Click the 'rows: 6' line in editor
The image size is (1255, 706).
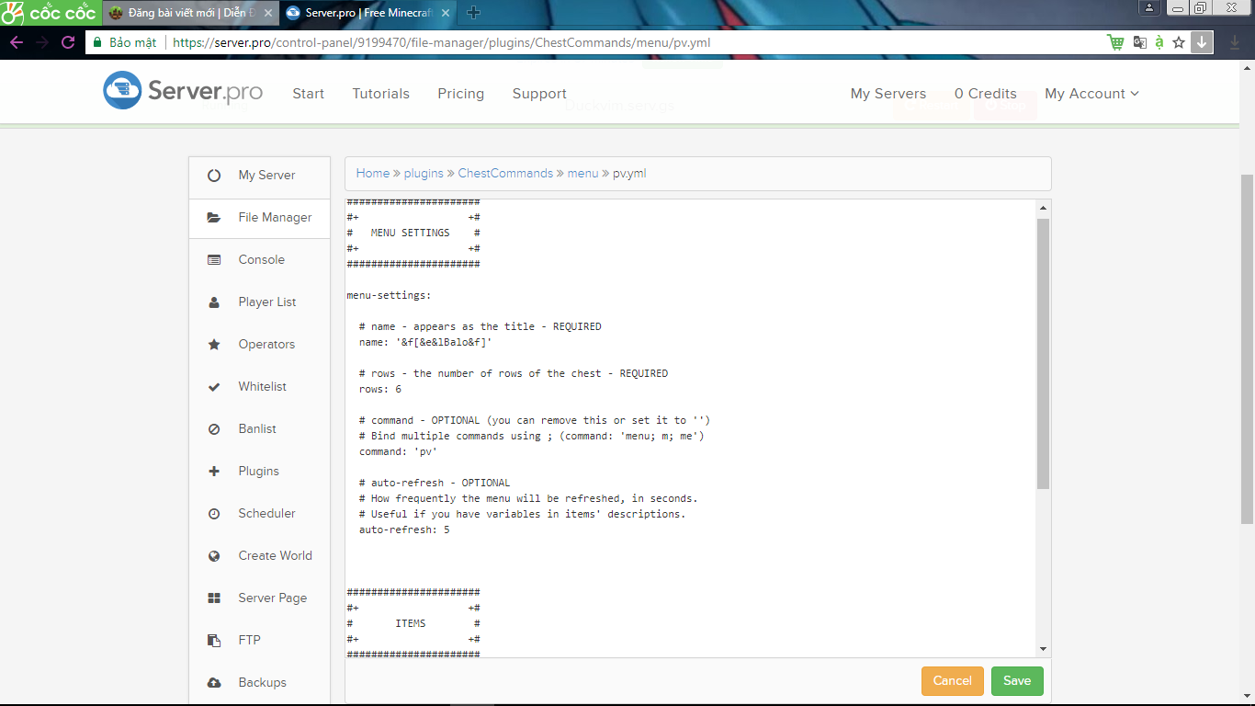(x=380, y=389)
